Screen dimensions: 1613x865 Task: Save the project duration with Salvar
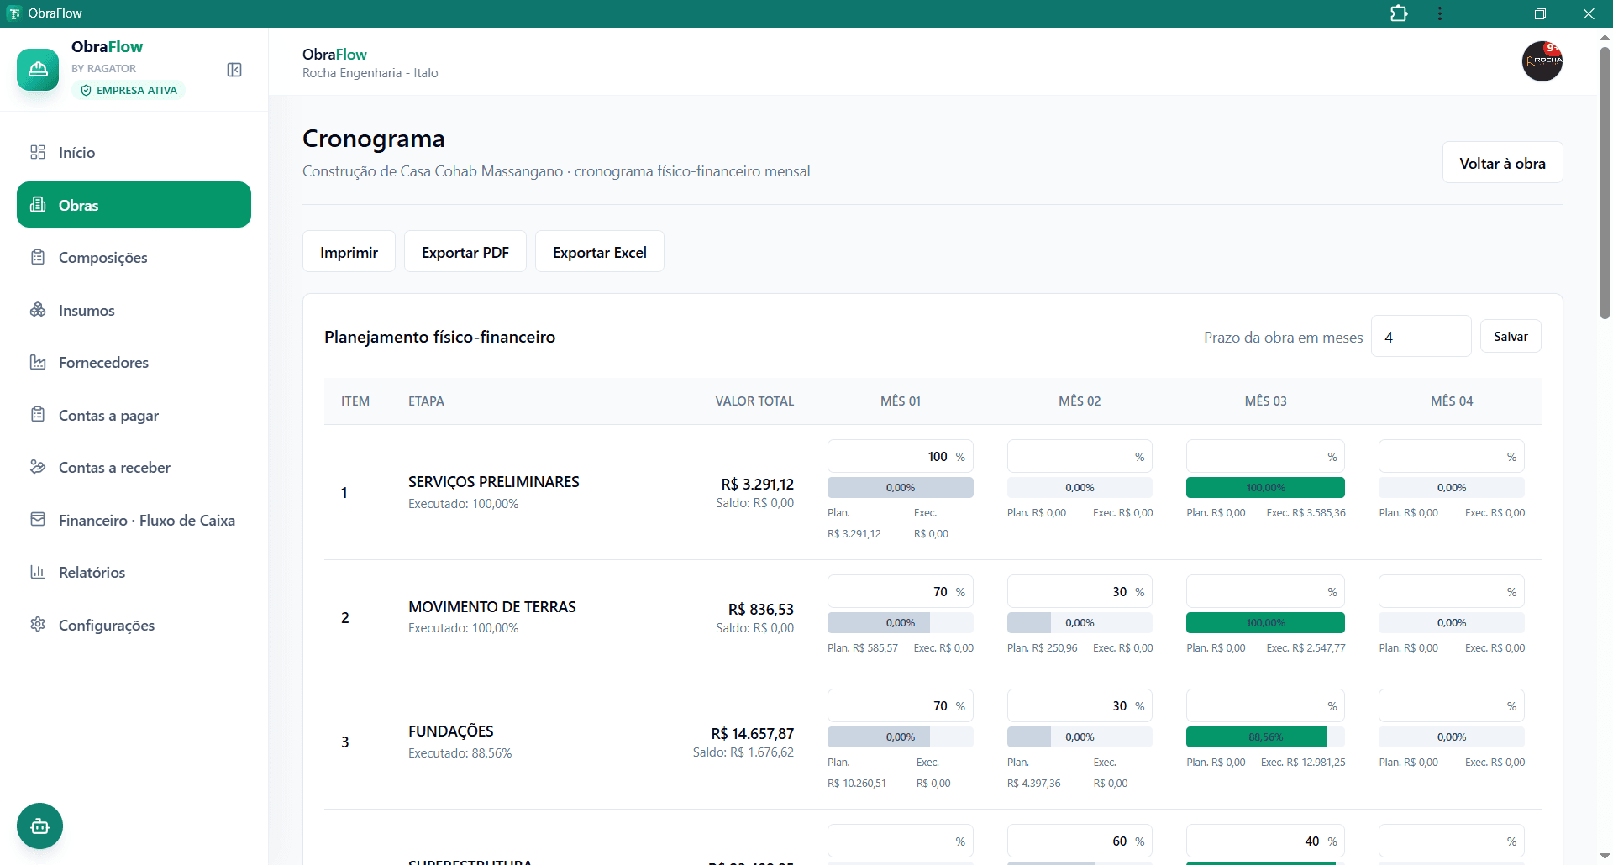pos(1511,337)
